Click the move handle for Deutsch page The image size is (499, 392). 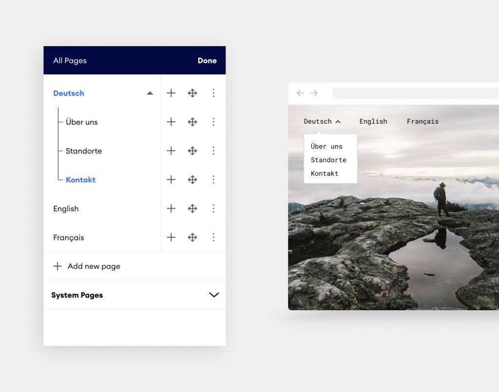point(192,93)
